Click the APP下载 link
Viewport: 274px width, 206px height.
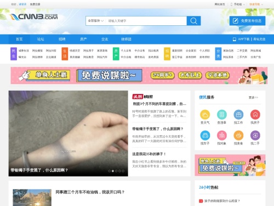[243, 39]
